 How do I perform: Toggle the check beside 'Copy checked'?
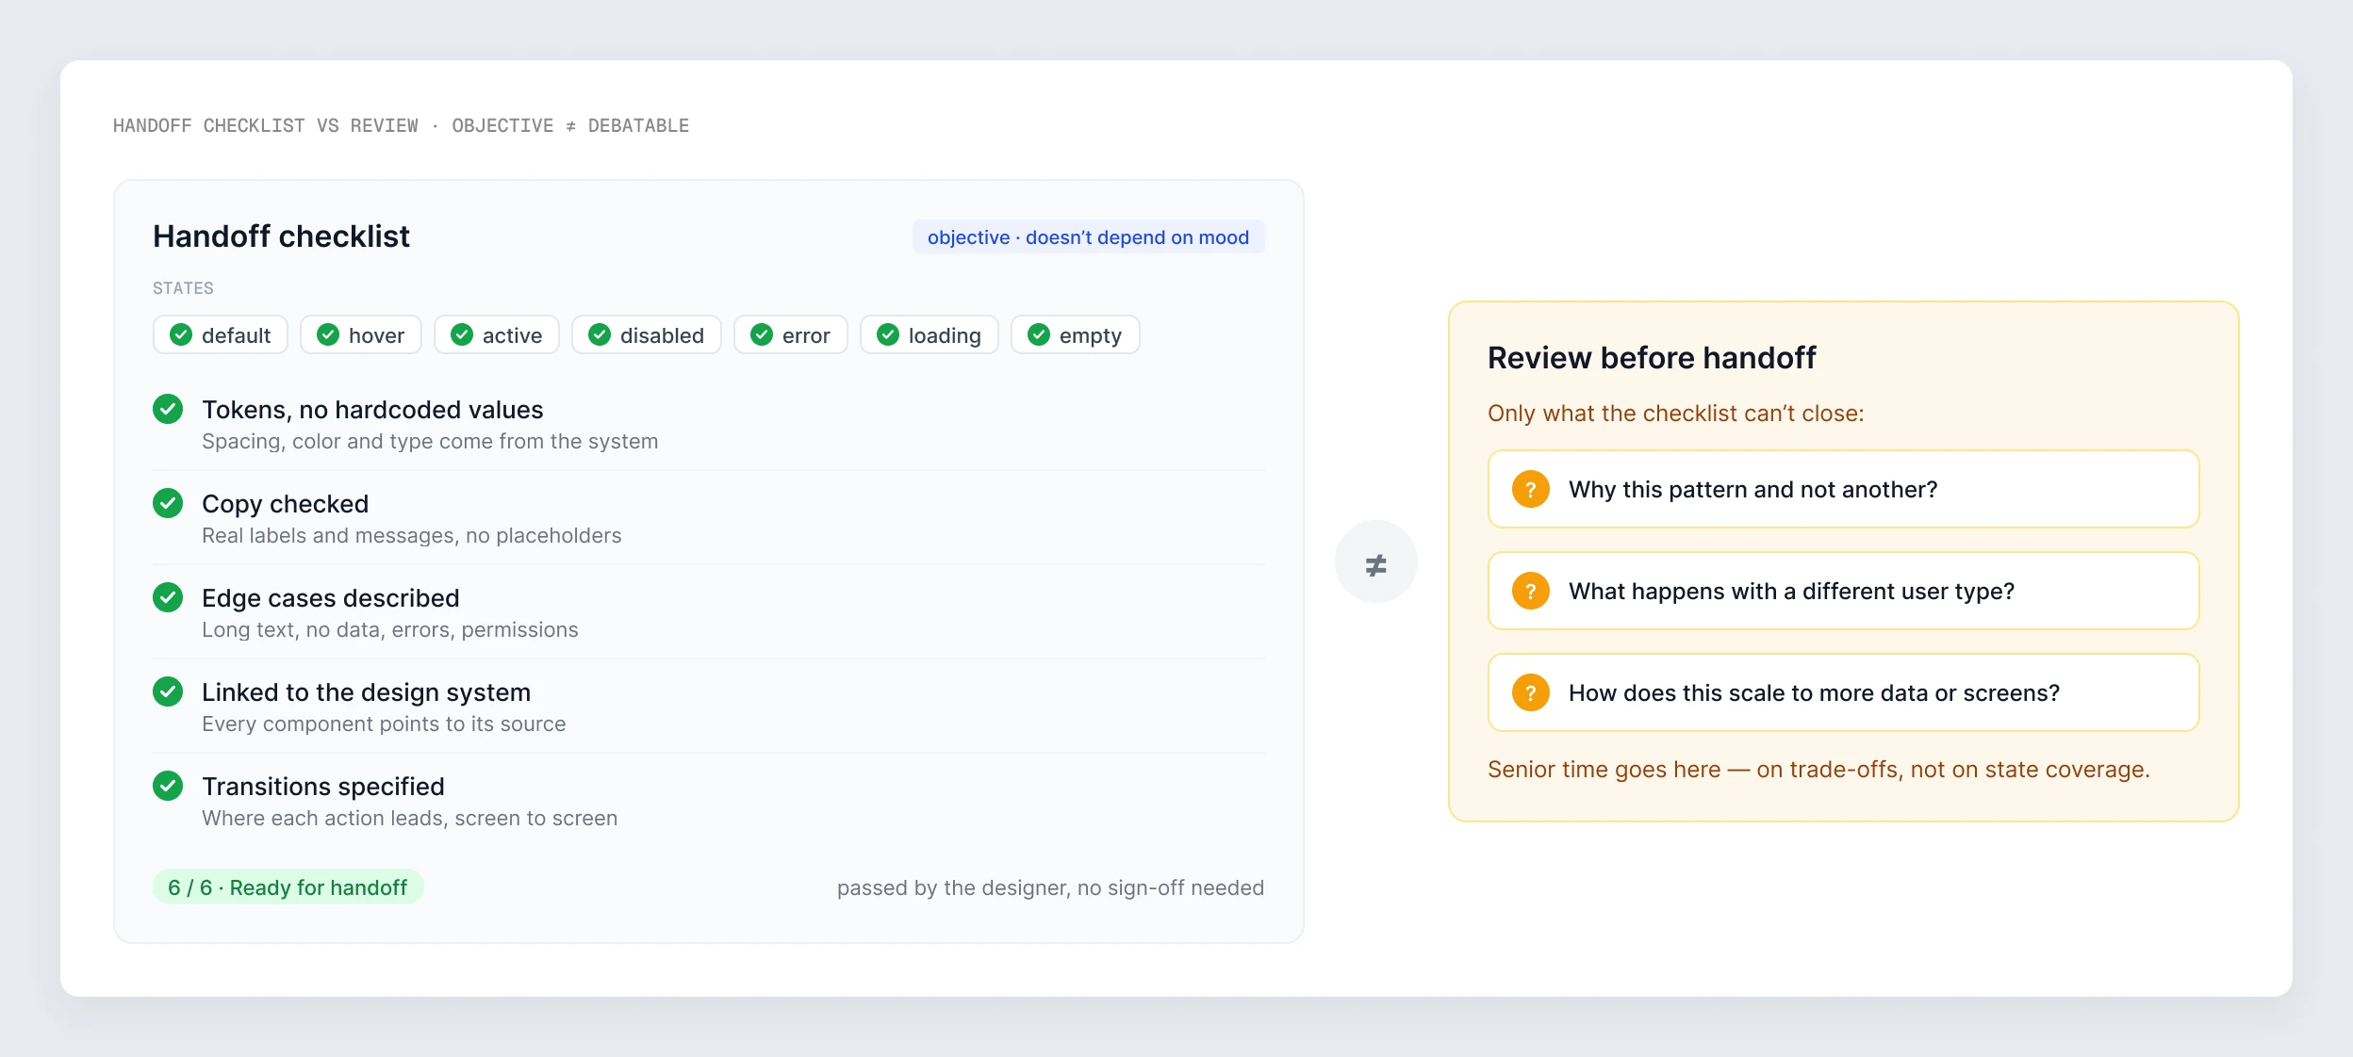pos(168,503)
